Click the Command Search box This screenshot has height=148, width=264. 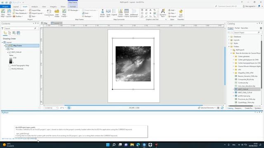click(x=227, y=7)
